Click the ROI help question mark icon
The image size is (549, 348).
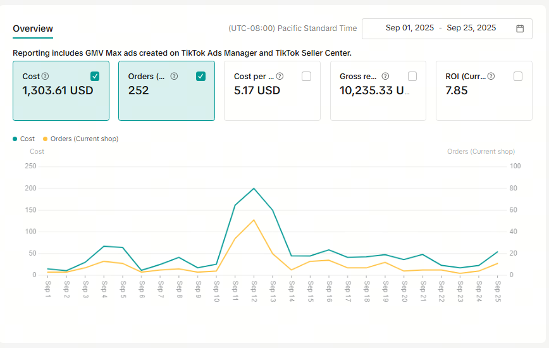click(x=491, y=76)
